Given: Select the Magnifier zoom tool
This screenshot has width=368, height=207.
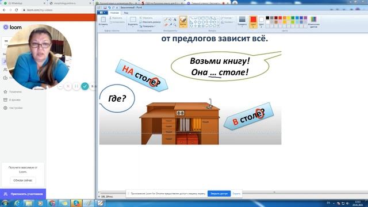Looking at the screenshot, I should coord(175,25).
